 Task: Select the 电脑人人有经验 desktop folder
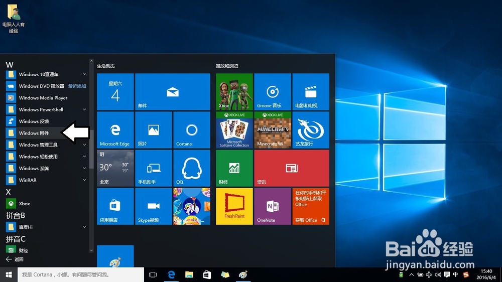[14, 19]
